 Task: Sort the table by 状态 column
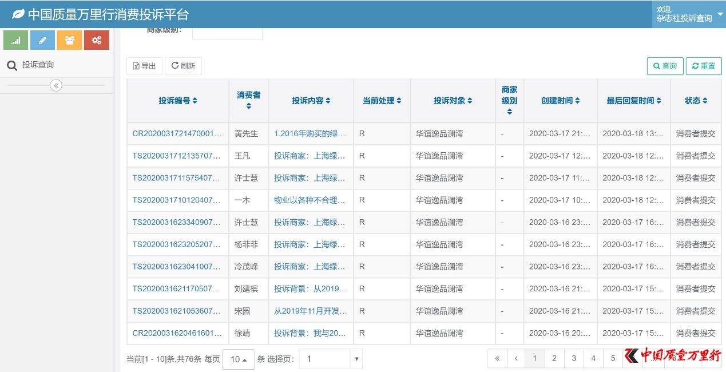pos(696,101)
